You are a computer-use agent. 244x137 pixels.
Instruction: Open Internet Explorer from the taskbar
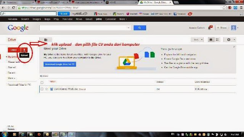22,134
